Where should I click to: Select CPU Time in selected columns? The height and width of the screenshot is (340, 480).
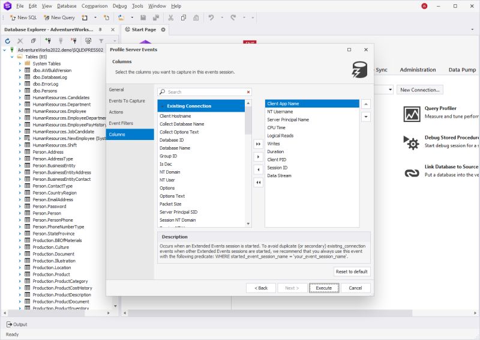[x=312, y=127]
